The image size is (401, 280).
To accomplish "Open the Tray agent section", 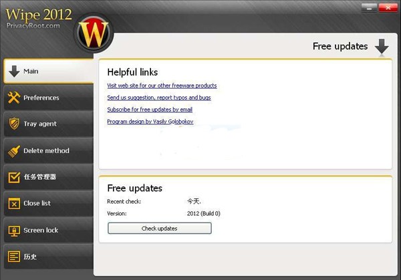I will [40, 124].
